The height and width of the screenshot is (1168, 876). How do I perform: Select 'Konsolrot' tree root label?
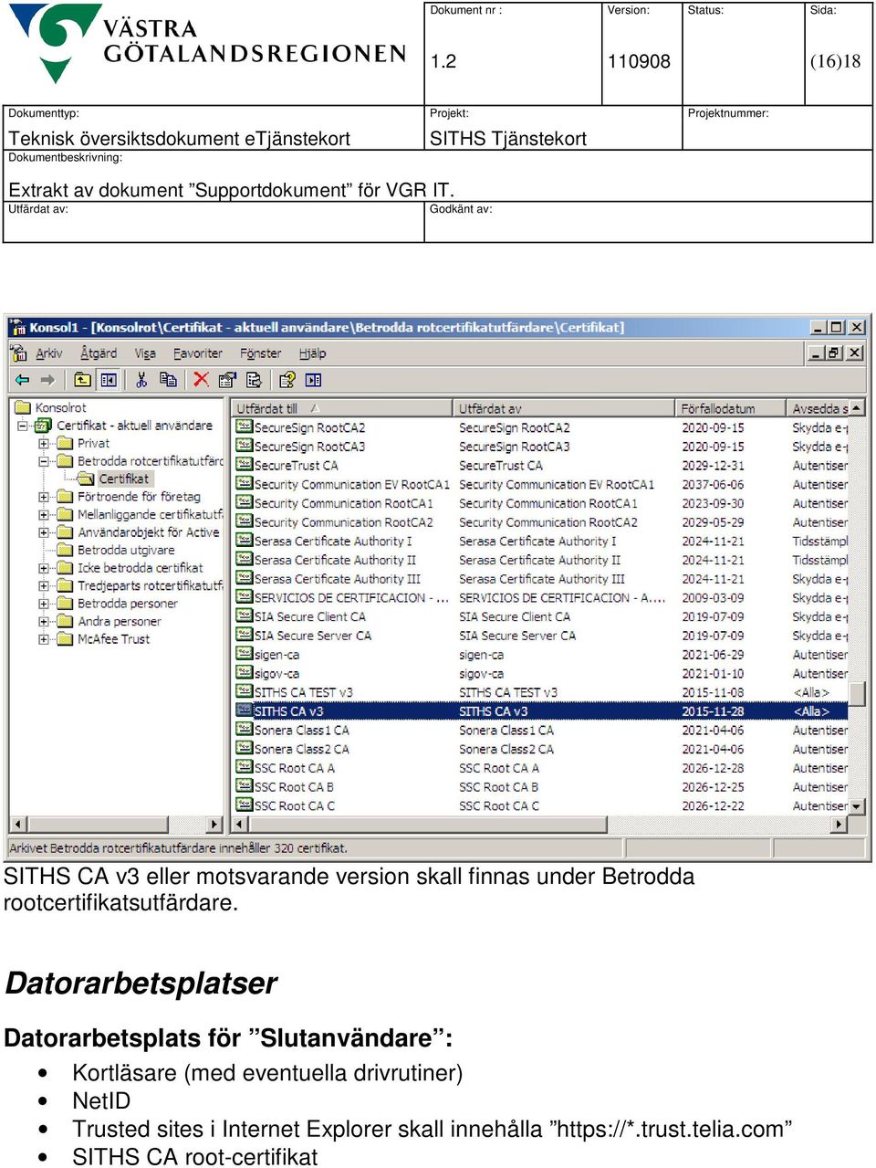[x=60, y=407]
